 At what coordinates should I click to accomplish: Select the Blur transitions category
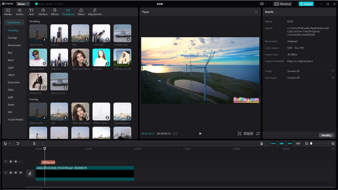tap(10, 53)
